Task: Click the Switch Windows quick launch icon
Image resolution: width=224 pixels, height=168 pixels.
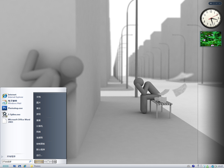Action: pyautogui.click(x=20, y=166)
